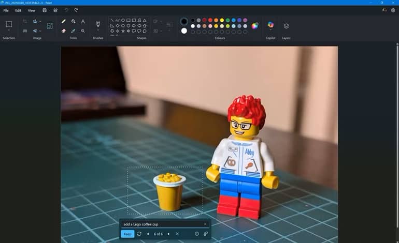The image size is (399, 243).
Task: Select the Five-point star shape
Action: coord(123,31)
